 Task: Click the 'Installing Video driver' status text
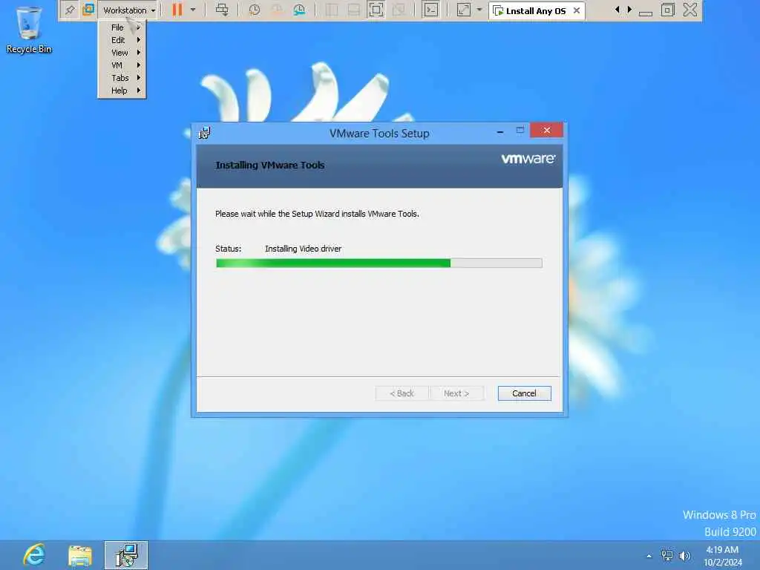(304, 249)
